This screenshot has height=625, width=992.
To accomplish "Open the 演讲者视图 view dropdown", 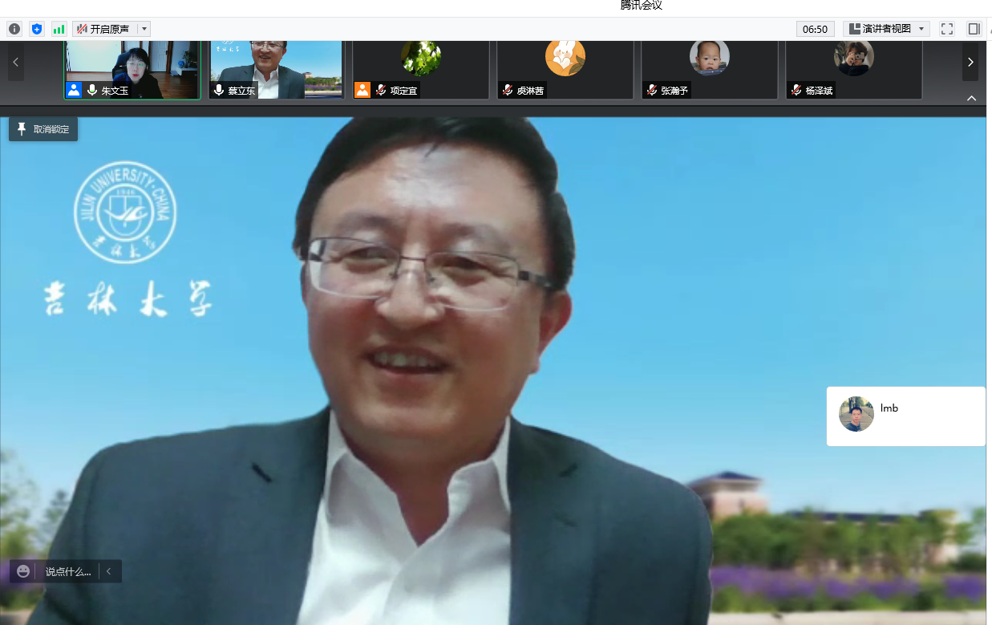I will click(x=886, y=29).
